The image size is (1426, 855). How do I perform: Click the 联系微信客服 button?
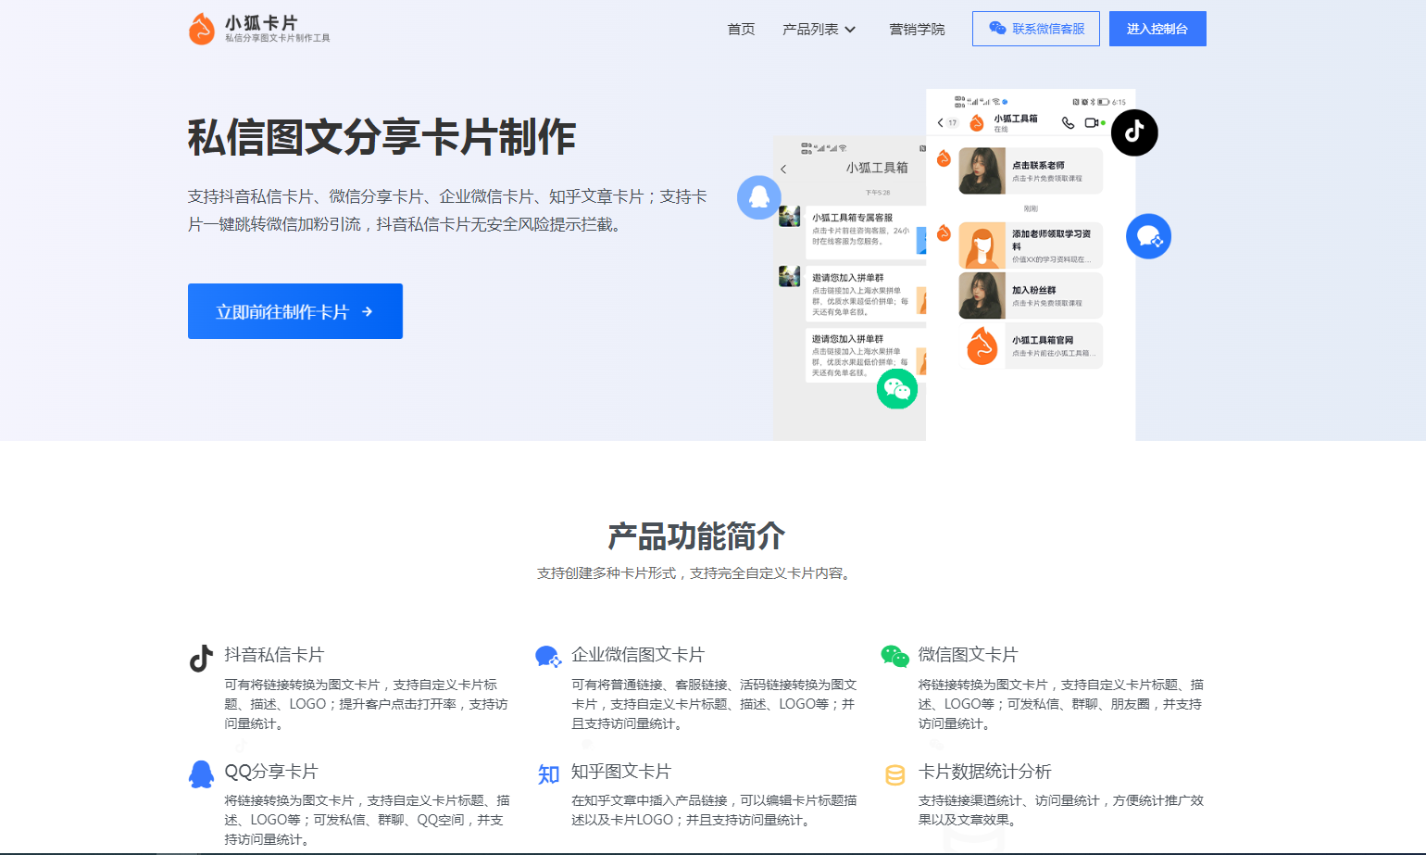point(1036,29)
